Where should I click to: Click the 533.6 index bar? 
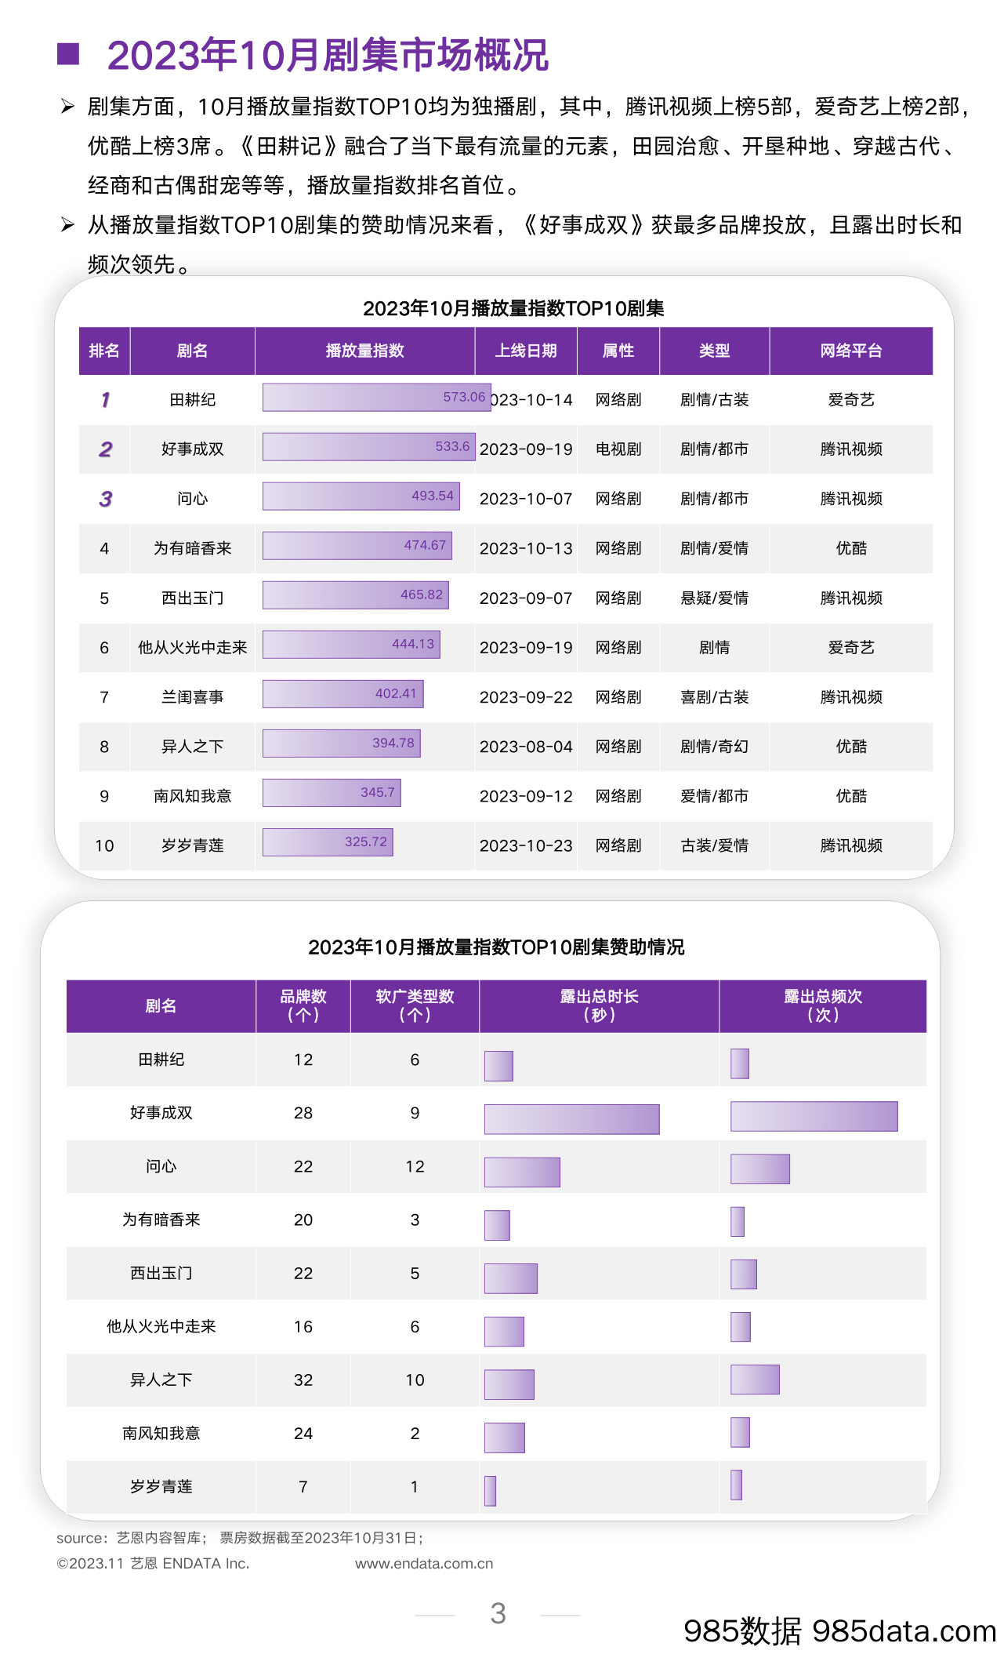(x=369, y=447)
